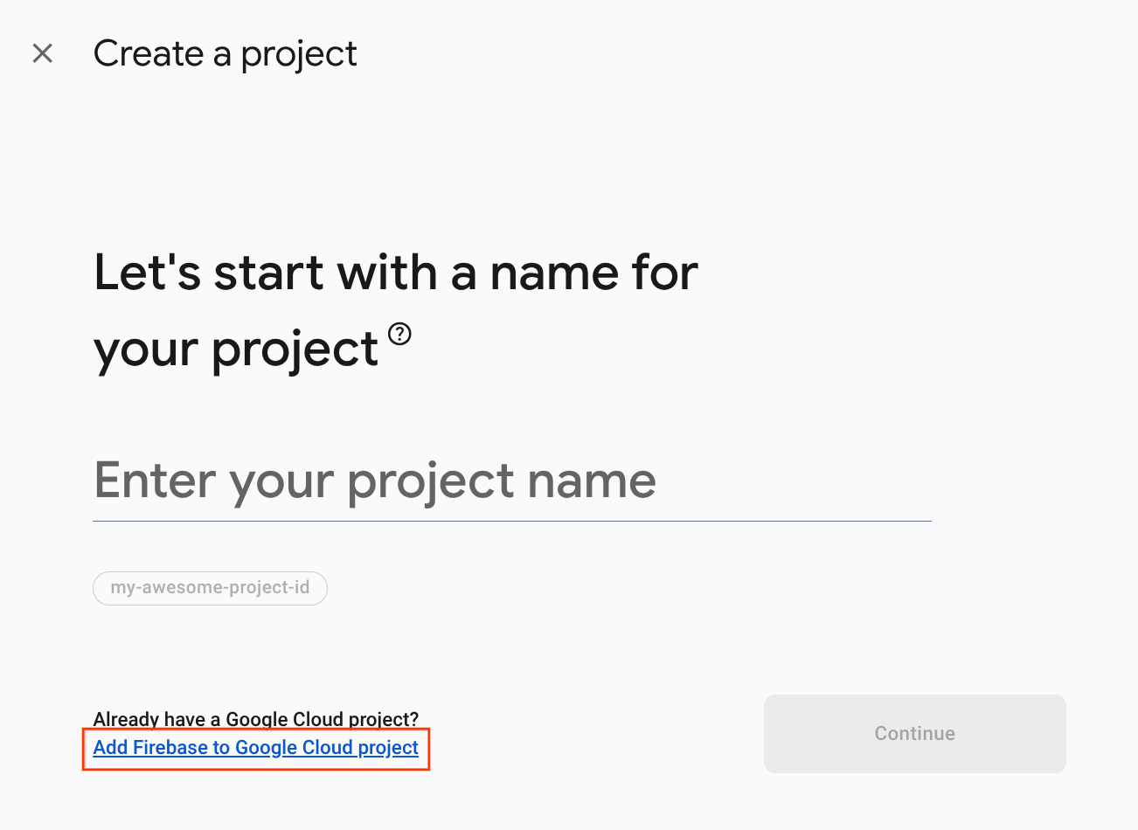The height and width of the screenshot is (830, 1138).
Task: Click the question mark icon beside the heading
Action: click(x=400, y=332)
